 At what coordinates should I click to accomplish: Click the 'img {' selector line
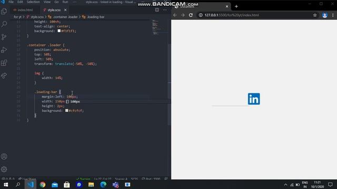pyautogui.click(x=38, y=73)
